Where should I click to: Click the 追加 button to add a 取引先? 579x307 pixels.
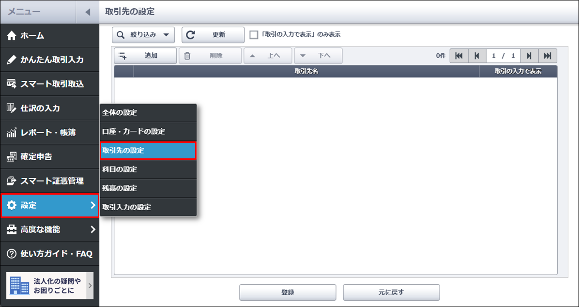pyautogui.click(x=146, y=56)
